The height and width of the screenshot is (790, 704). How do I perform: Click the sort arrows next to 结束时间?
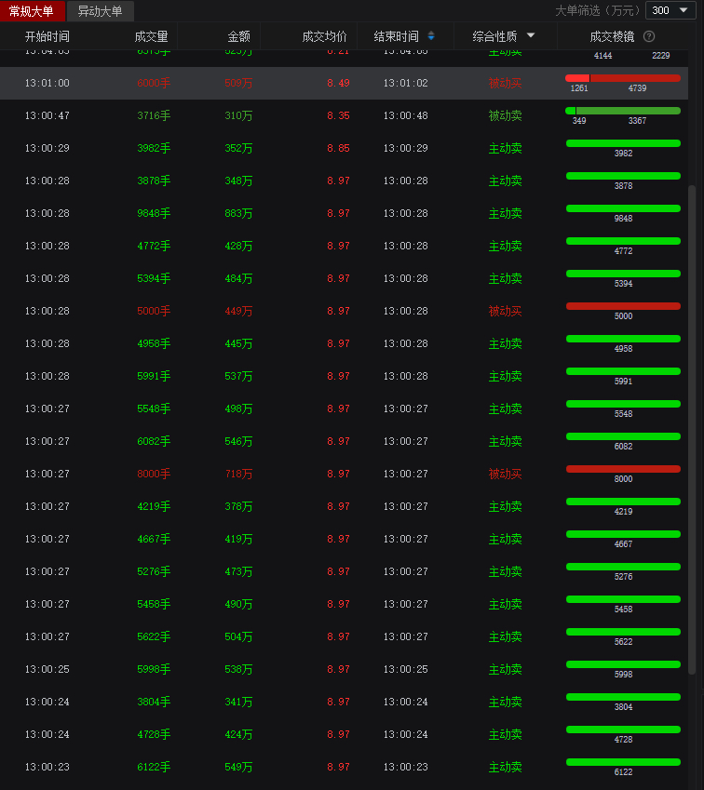[x=430, y=36]
